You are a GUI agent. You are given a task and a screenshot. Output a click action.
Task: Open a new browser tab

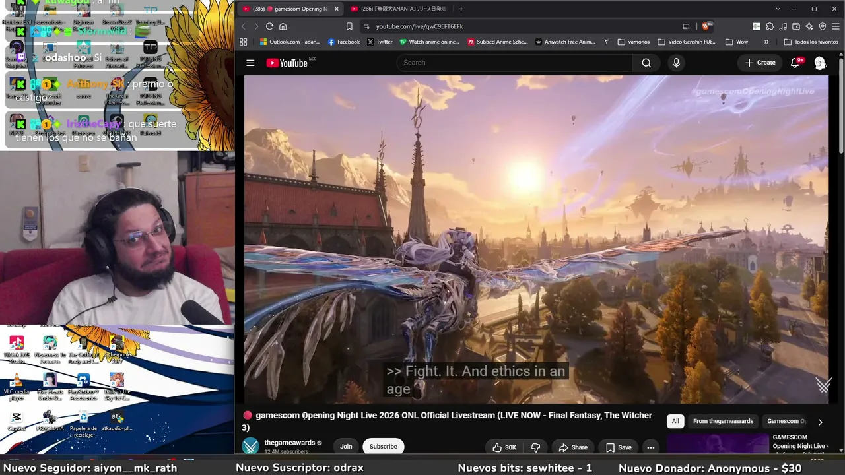(461, 9)
